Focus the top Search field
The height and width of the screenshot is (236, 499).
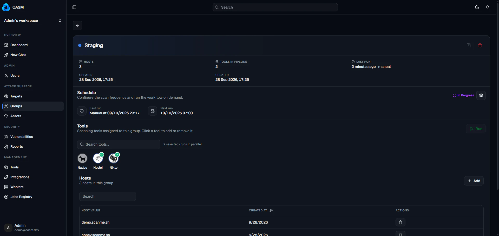tap(275, 7)
